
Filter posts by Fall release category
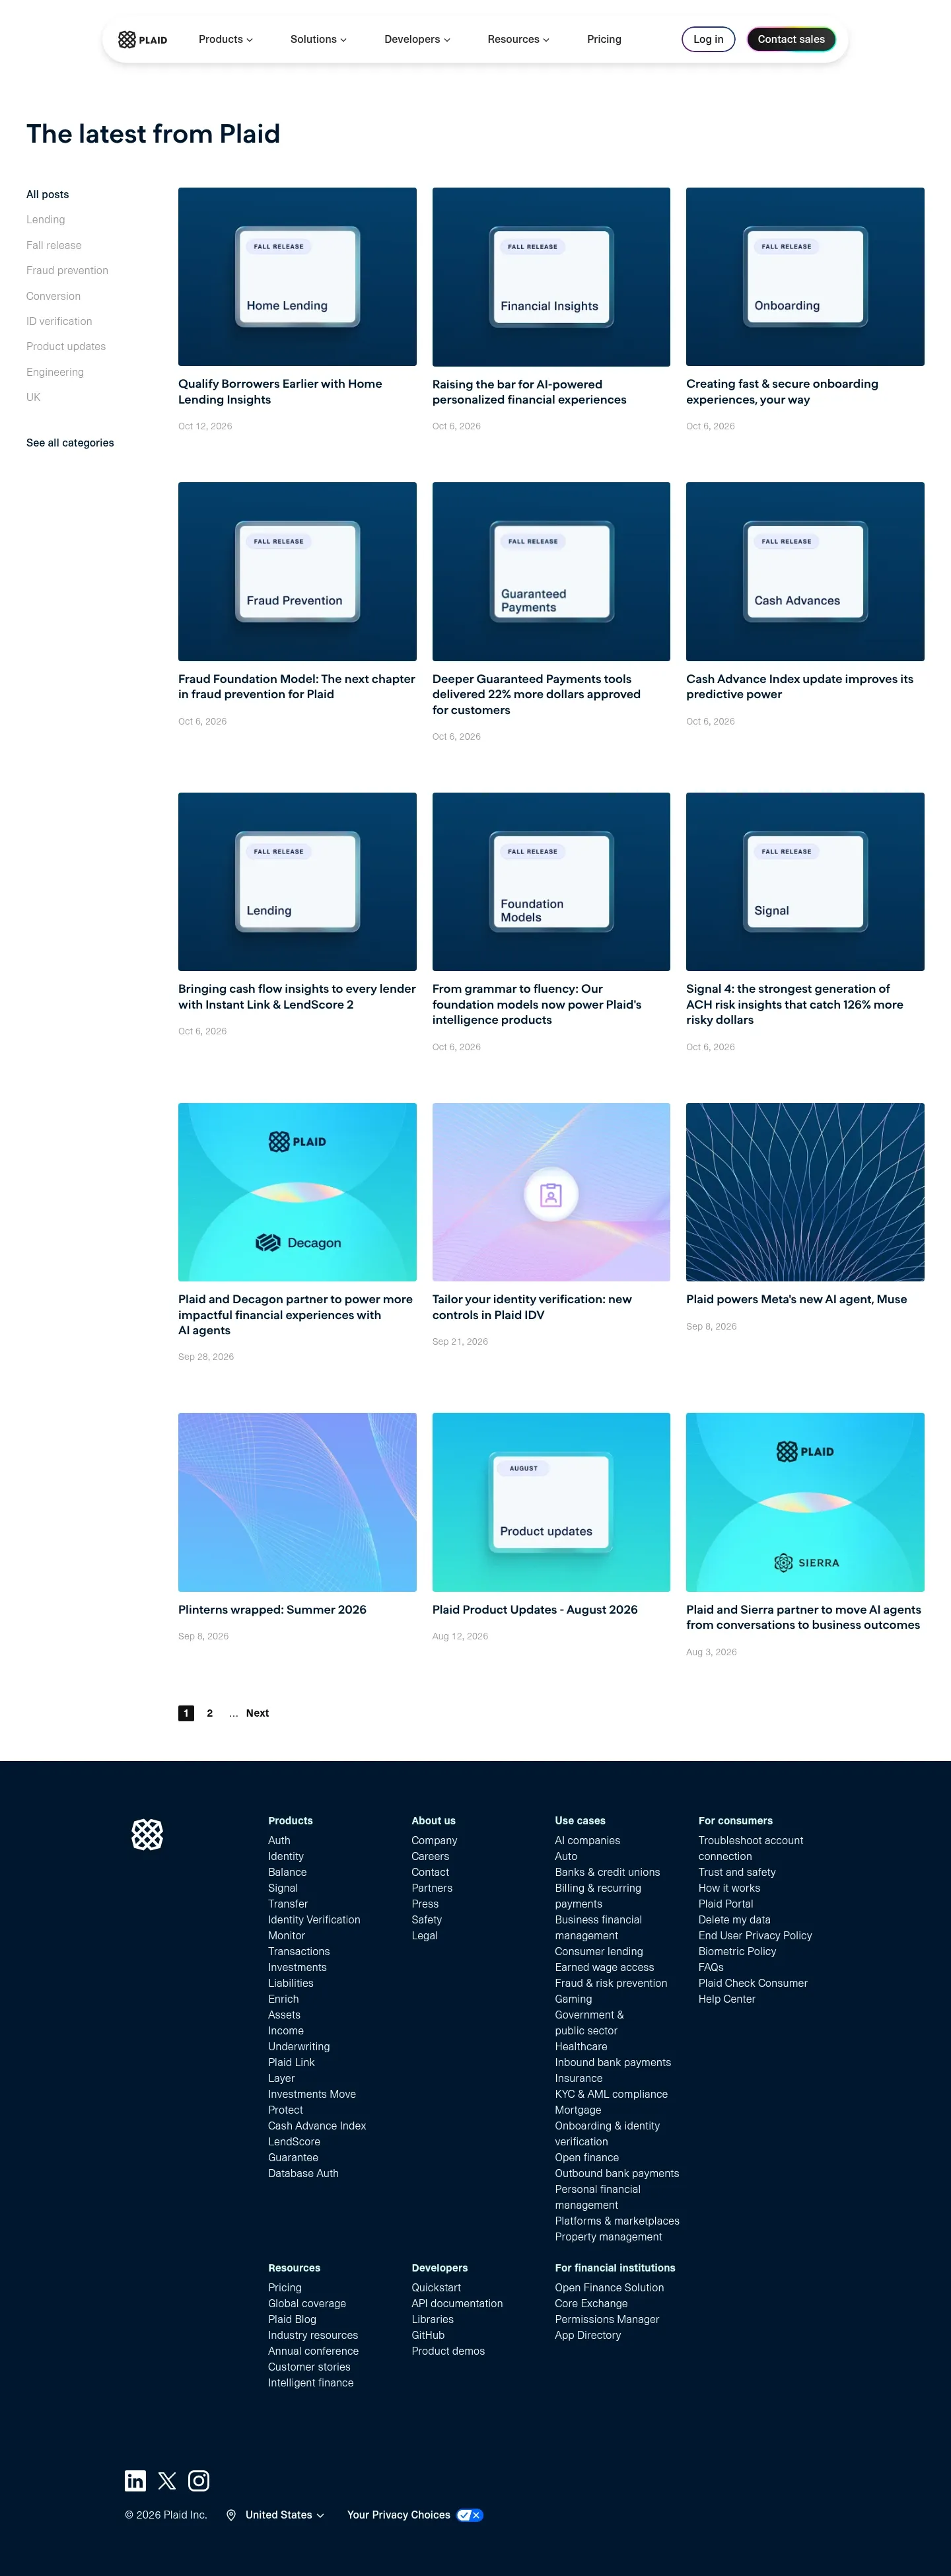[54, 246]
